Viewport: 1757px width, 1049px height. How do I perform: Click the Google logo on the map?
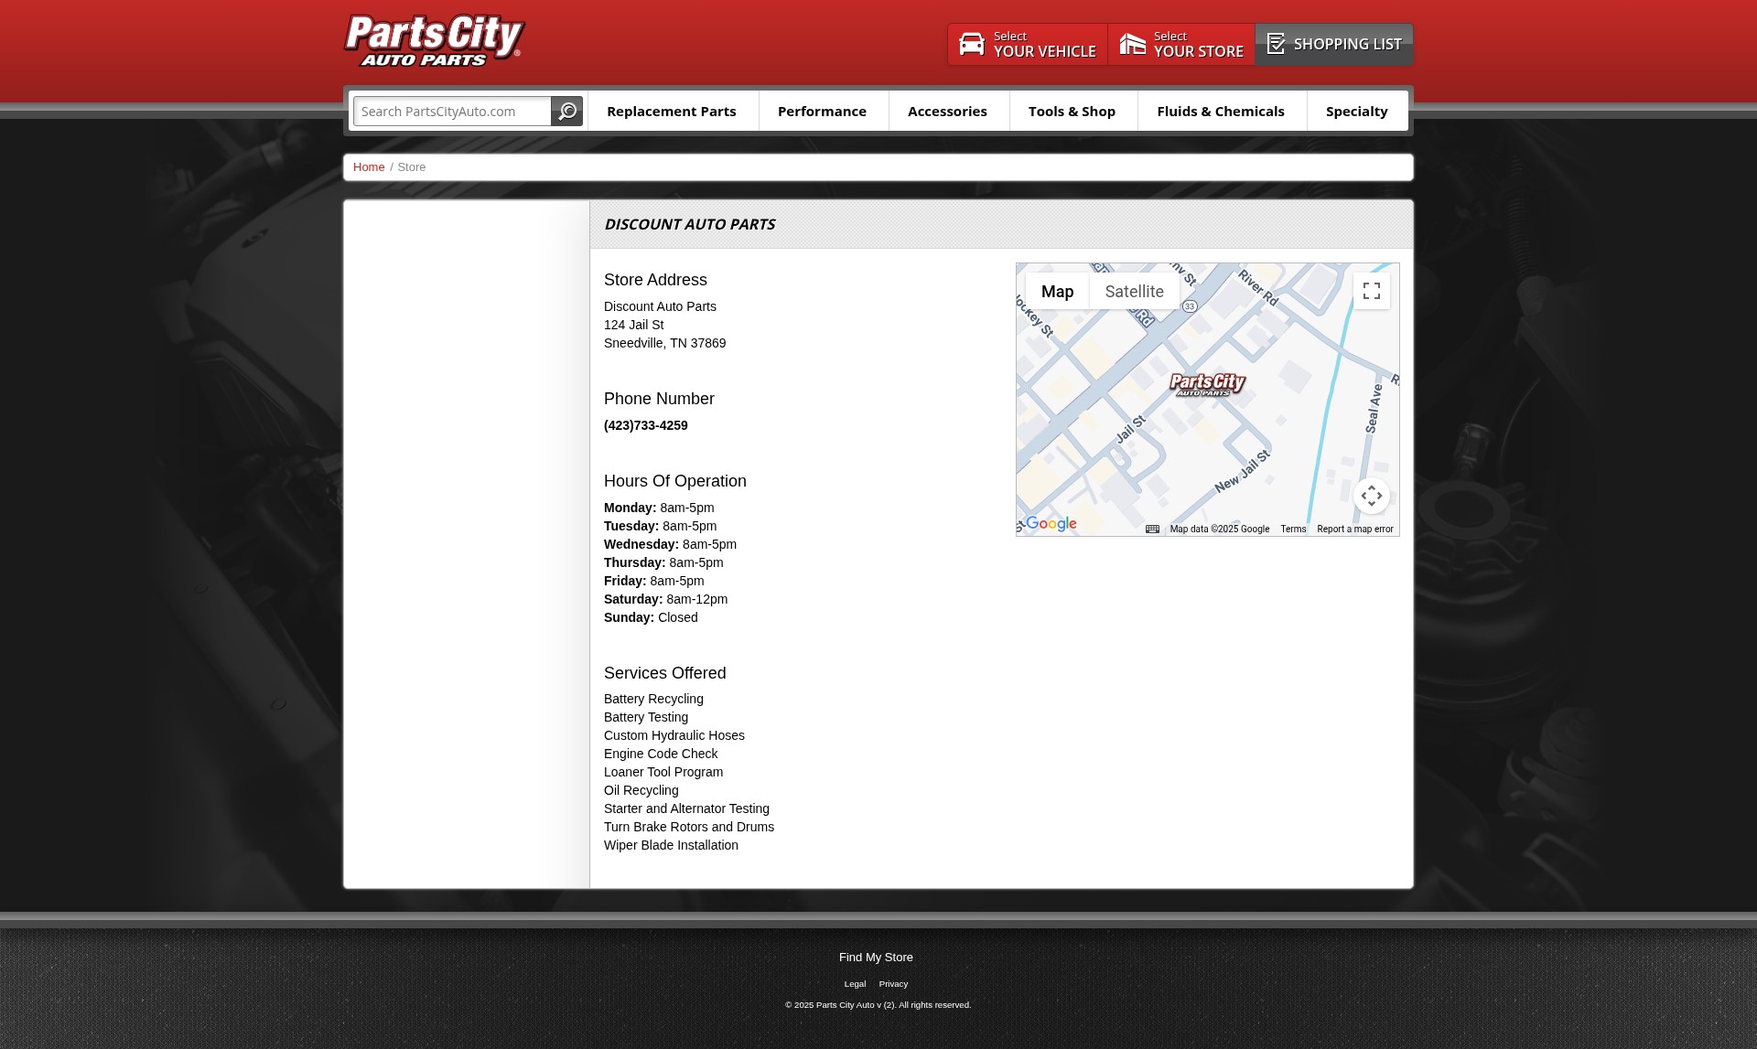1051,523
